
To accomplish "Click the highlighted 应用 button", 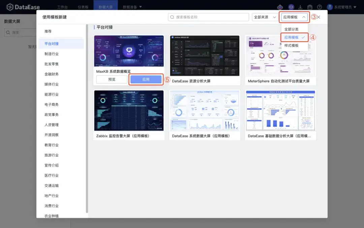I will pyautogui.click(x=146, y=79).
